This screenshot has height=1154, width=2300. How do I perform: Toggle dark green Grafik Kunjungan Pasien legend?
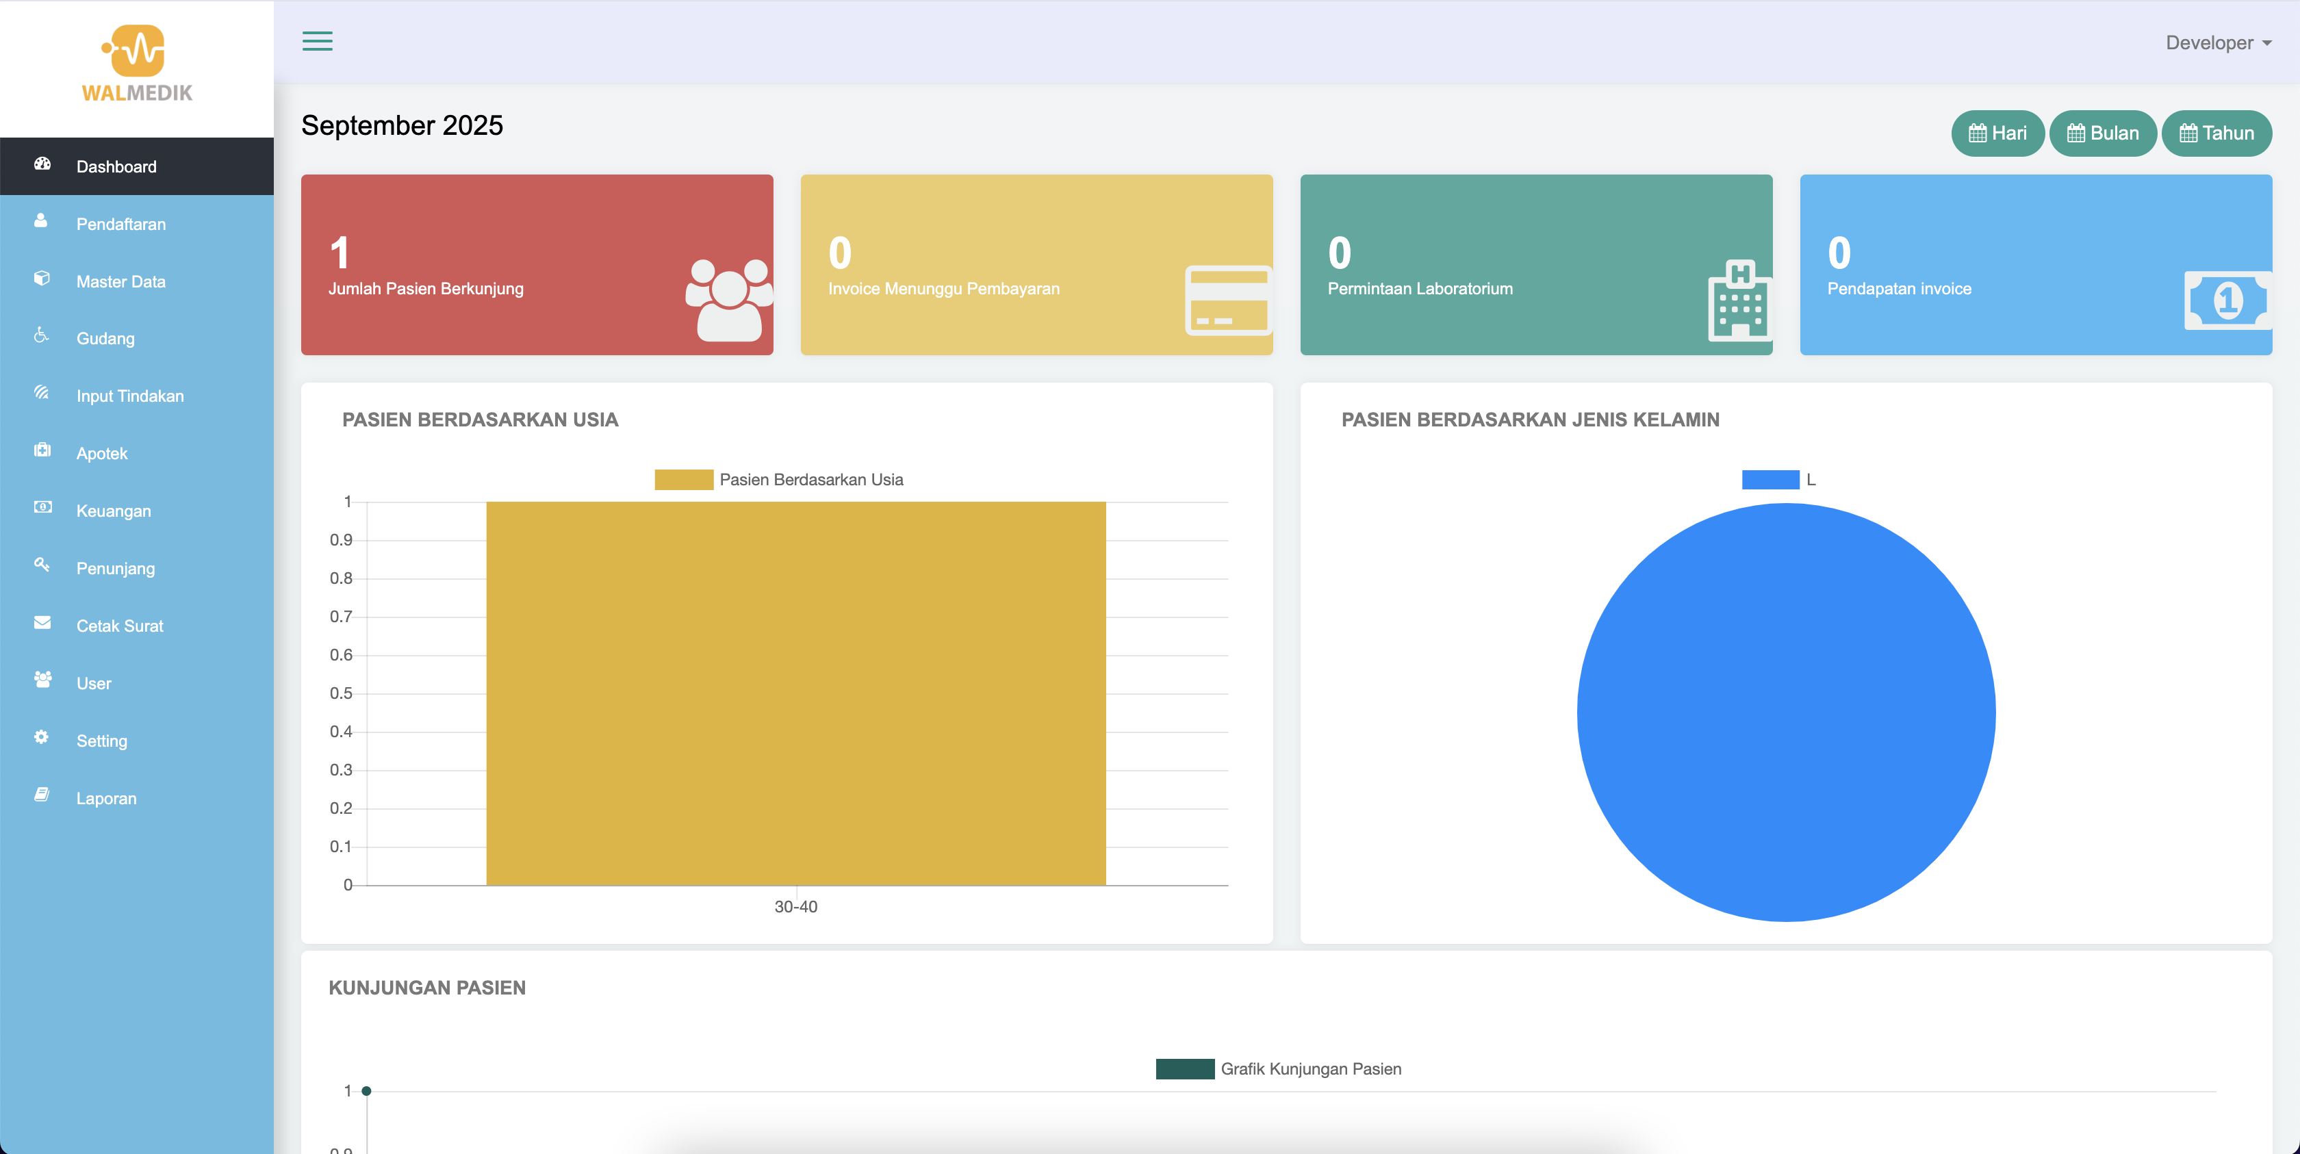coord(1185,1068)
